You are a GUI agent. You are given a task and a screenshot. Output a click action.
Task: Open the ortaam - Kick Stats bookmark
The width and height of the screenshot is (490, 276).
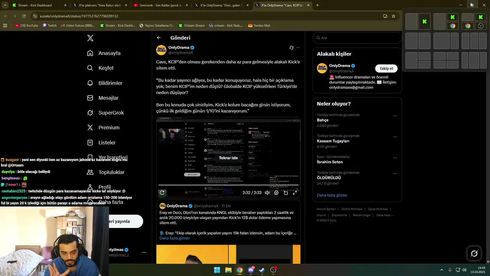pyautogui.click(x=226, y=26)
